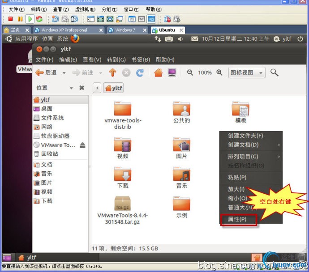Expand the 排列项目(G) submenu
309x272 pixels.
pos(251,157)
